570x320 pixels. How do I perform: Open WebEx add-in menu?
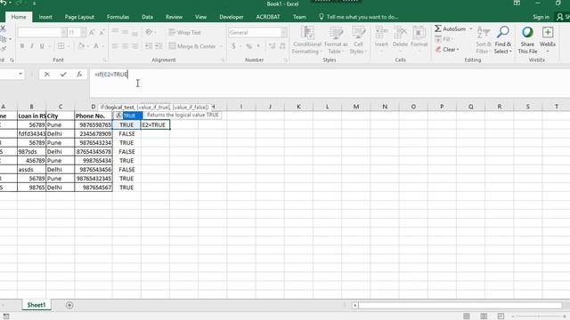point(548,40)
